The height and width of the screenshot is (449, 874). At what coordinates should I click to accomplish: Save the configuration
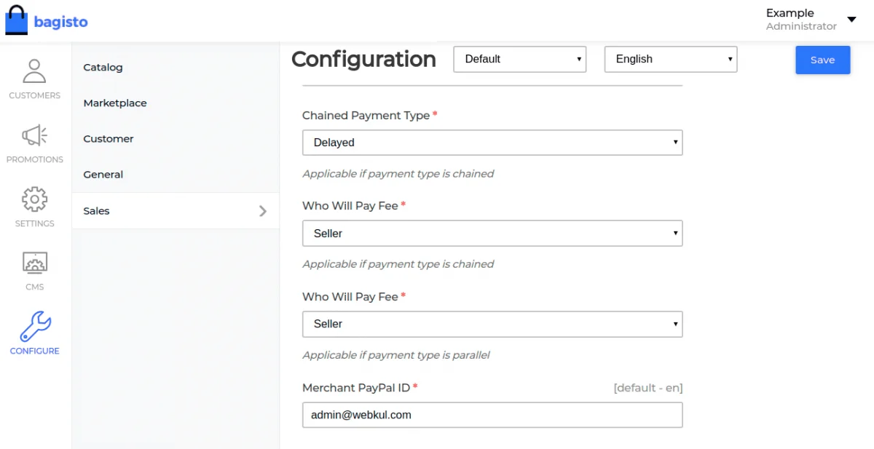[822, 60]
